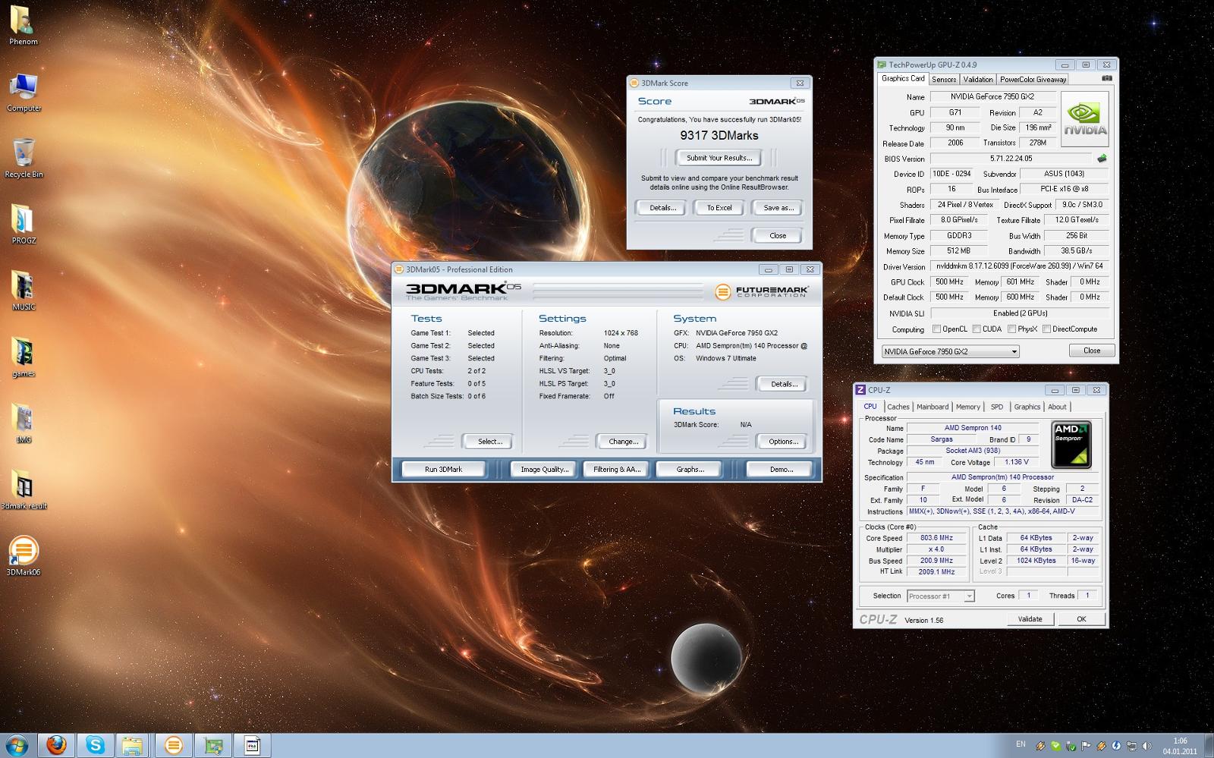Image resolution: width=1214 pixels, height=758 pixels.
Task: Switch to CPU-Z Mainboard tab
Action: click(933, 407)
